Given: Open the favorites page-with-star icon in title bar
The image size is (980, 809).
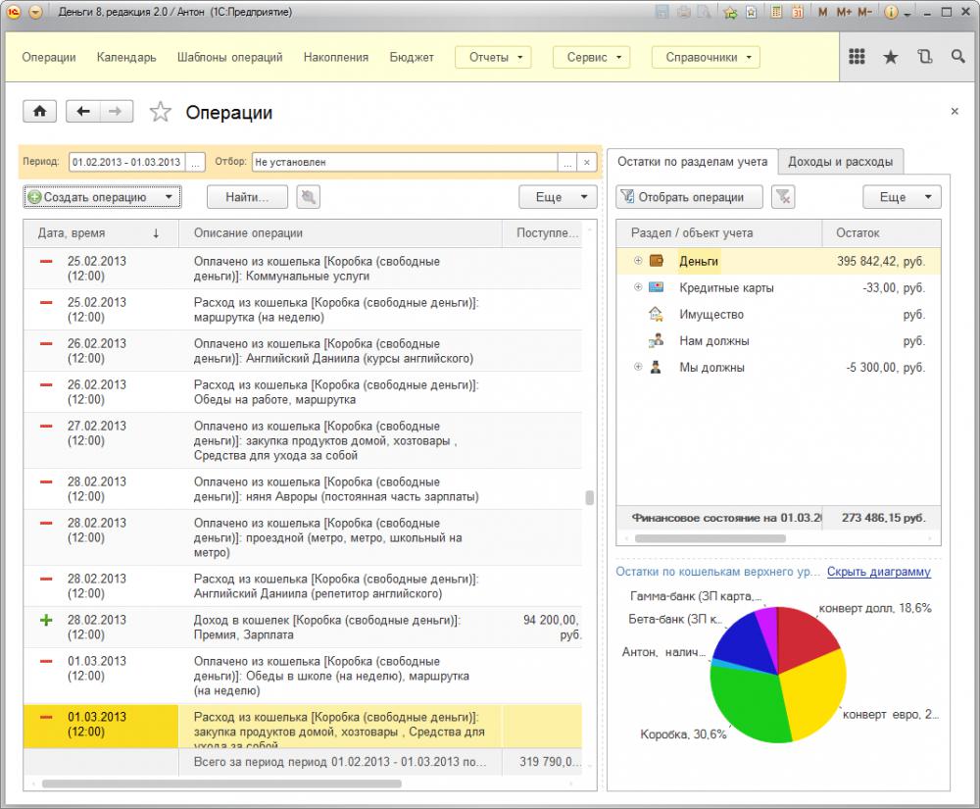Looking at the screenshot, I should (x=752, y=12).
